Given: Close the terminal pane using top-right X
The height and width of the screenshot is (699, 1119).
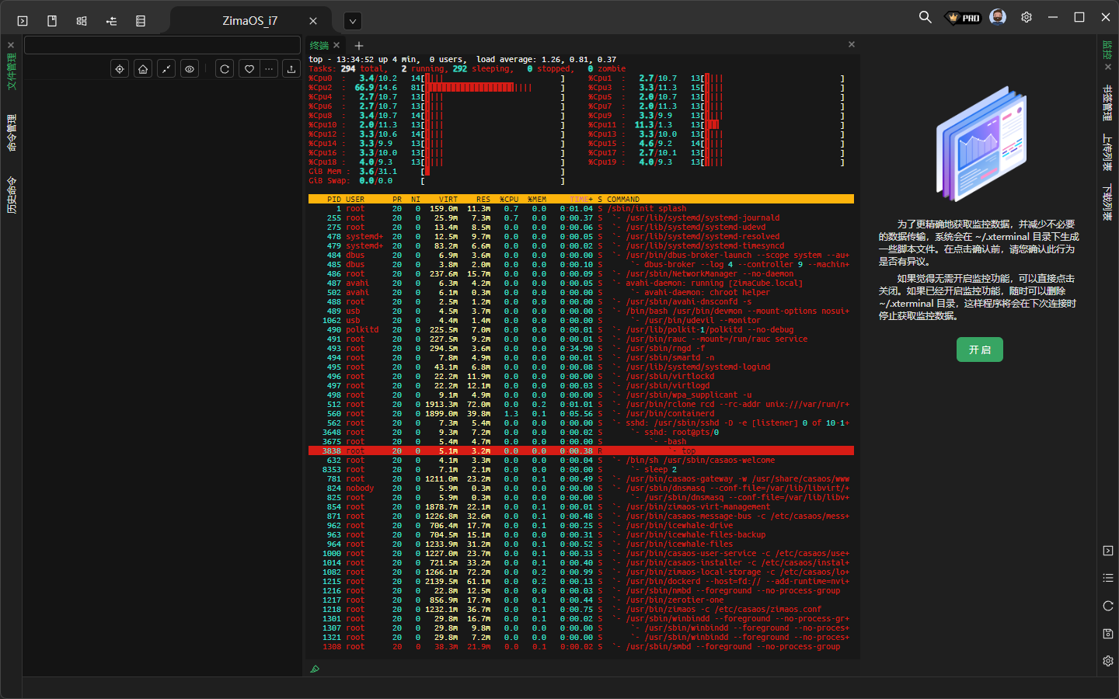Looking at the screenshot, I should click(852, 44).
